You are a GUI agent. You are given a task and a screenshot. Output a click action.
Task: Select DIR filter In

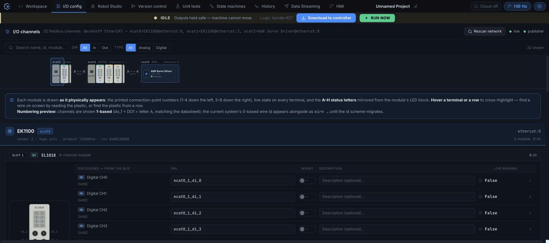coord(94,48)
